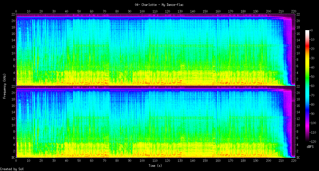Click the 50 tick on the bottom time axis
This screenshot has width=319, height=171.
tap(79, 161)
